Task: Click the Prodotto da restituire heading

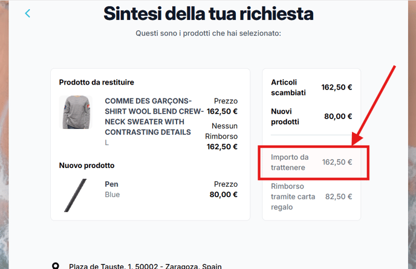Action: 96,82
